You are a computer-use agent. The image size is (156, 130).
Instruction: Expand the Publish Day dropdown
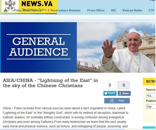[151, 107]
